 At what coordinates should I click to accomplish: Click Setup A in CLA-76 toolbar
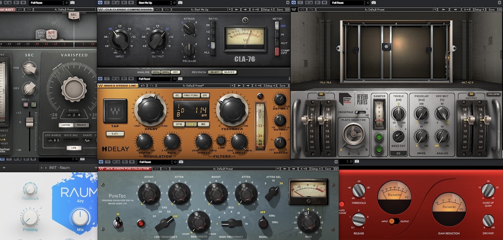268,9
